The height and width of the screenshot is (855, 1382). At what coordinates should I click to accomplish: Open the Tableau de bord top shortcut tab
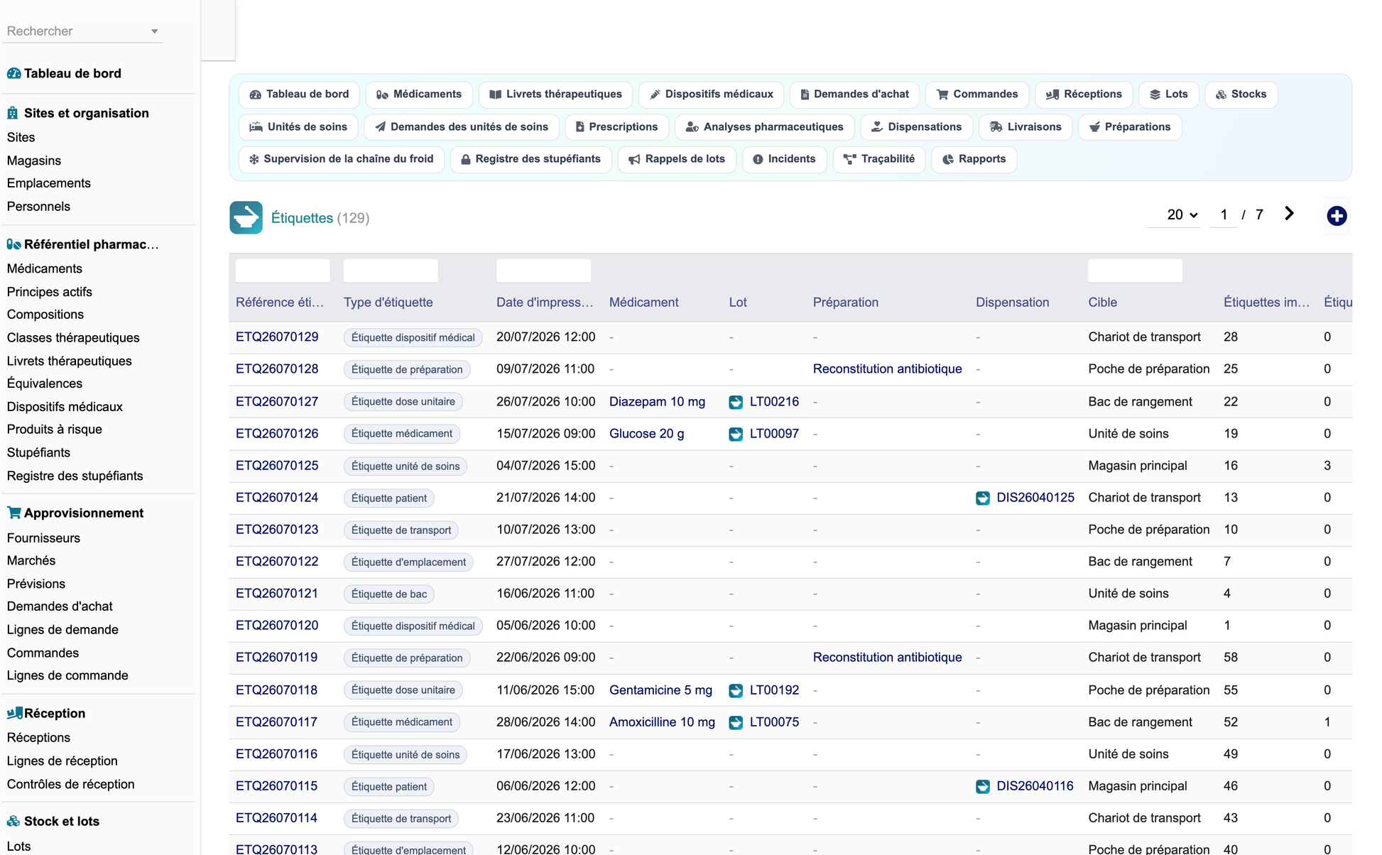pyautogui.click(x=299, y=94)
